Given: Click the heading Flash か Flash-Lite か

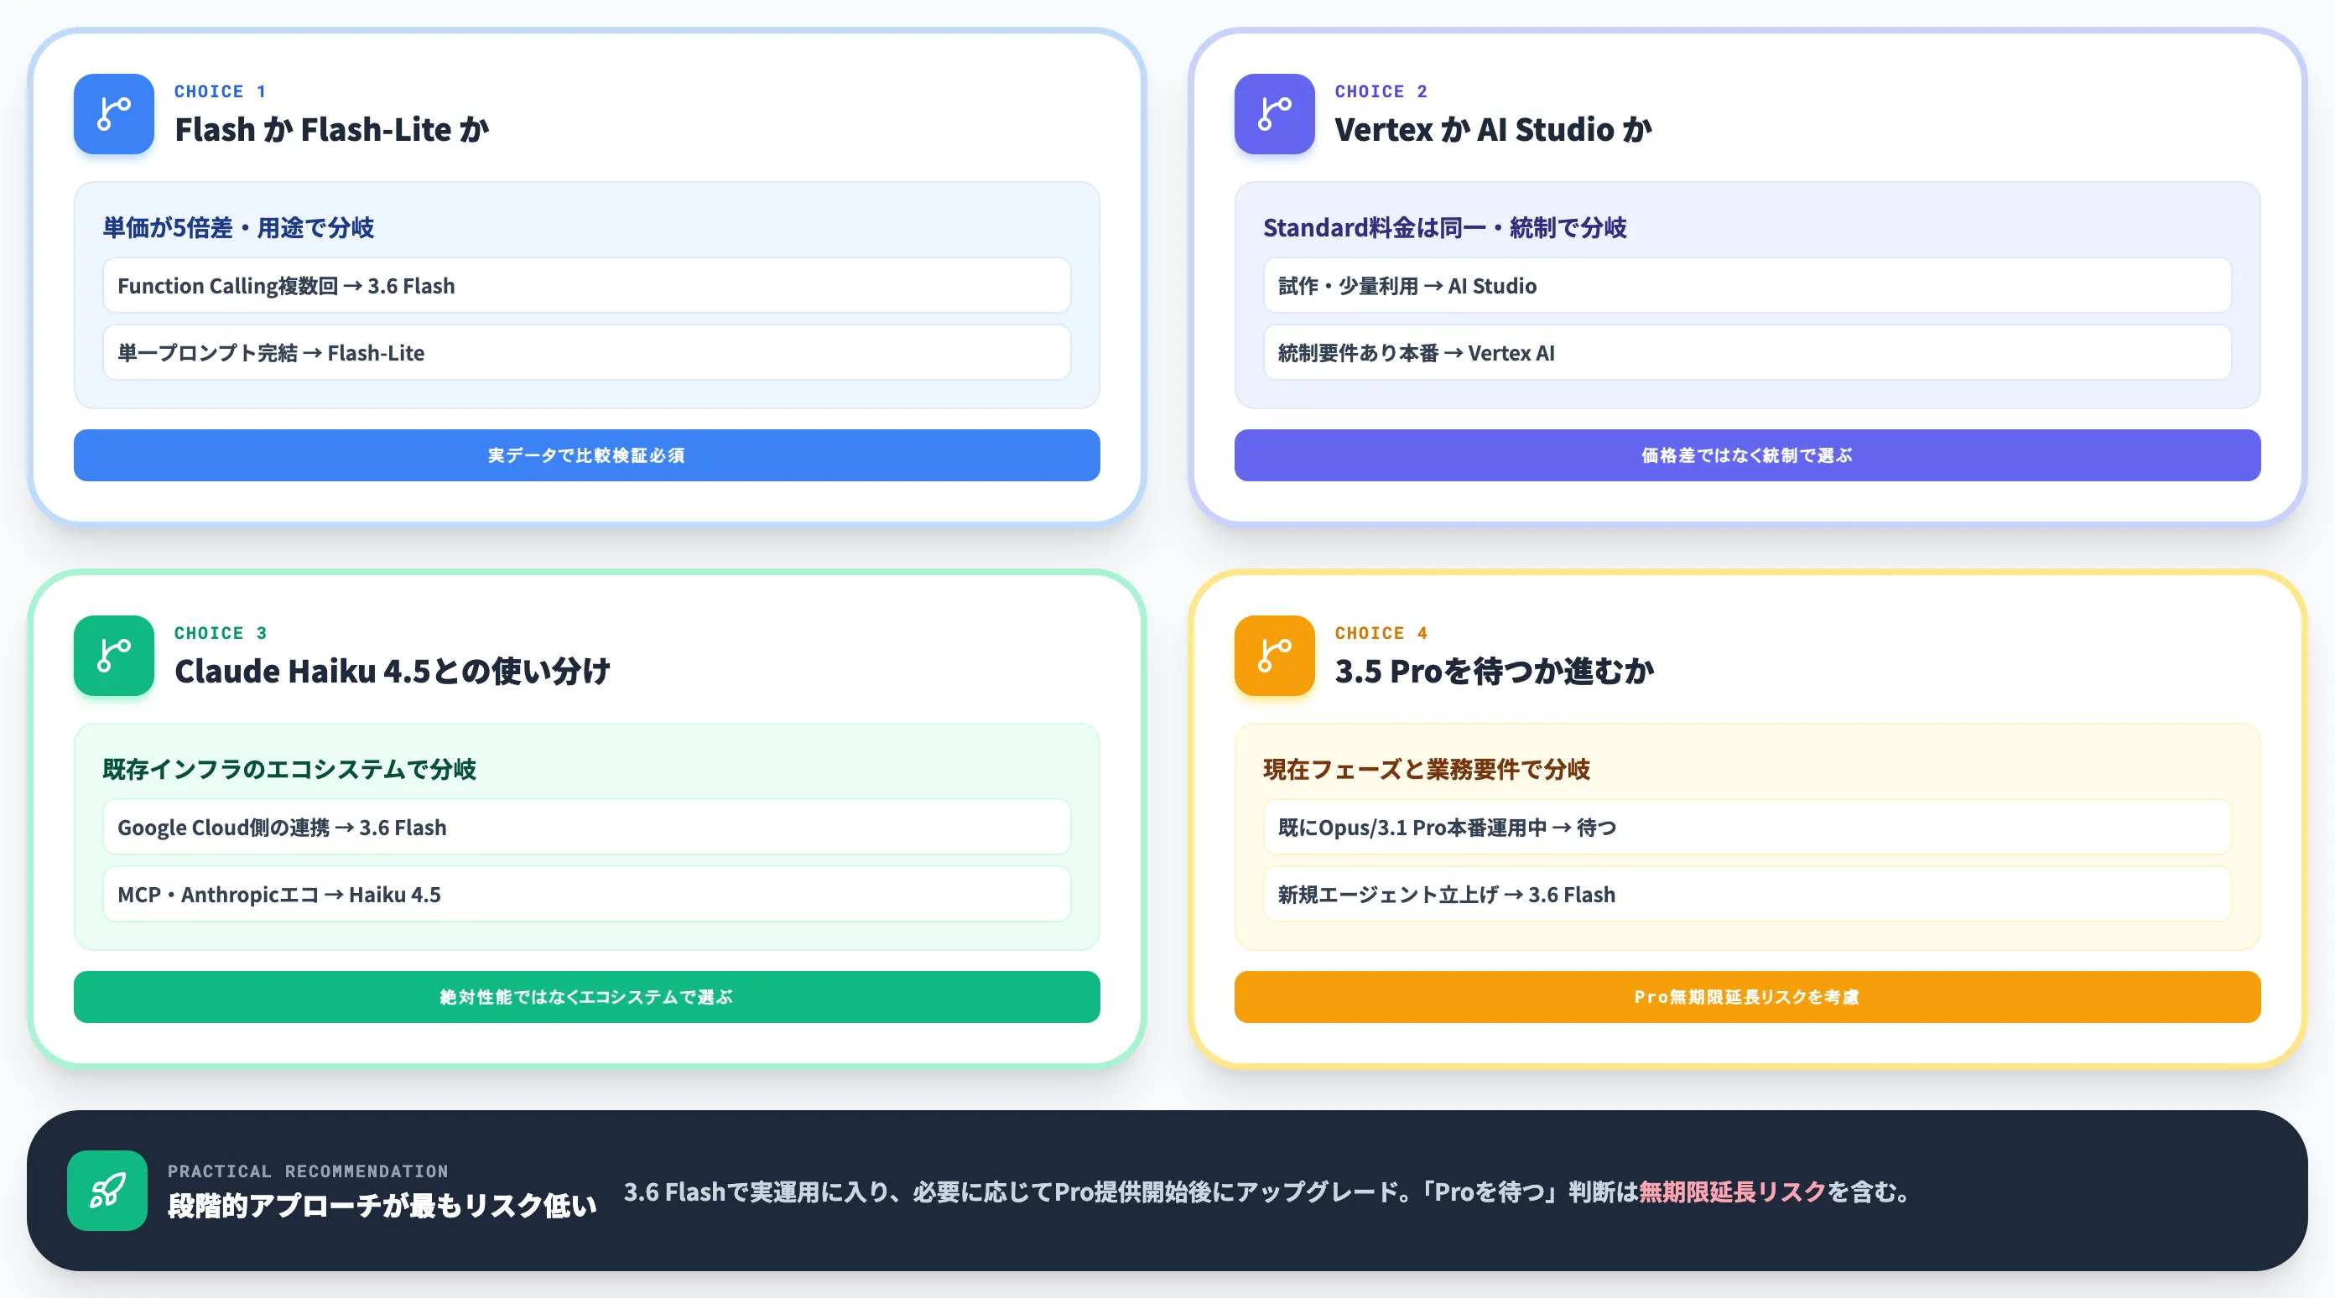Looking at the screenshot, I should click(332, 130).
